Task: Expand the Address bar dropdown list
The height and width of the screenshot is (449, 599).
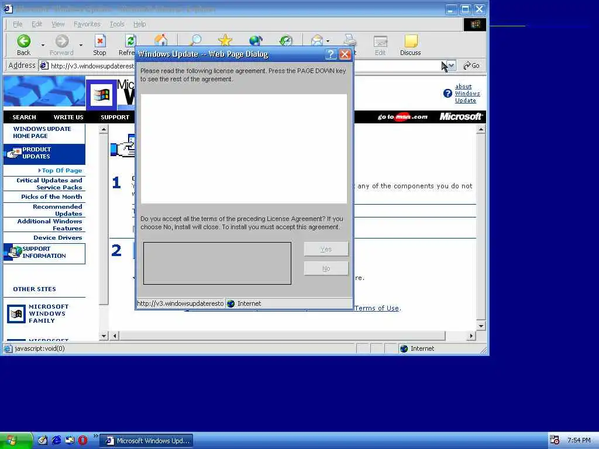Action: click(452, 65)
